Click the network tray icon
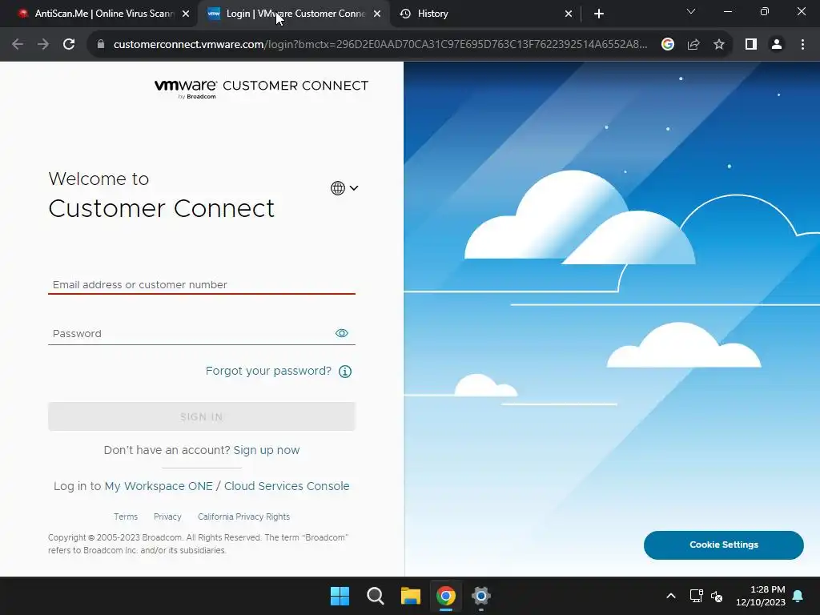The width and height of the screenshot is (820, 615). pyautogui.click(x=697, y=596)
